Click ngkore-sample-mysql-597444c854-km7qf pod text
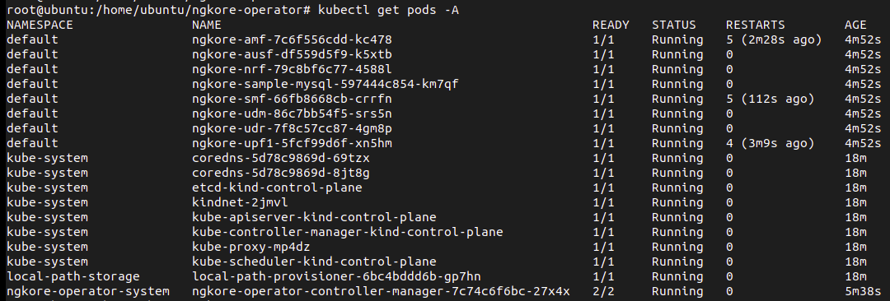The height and width of the screenshot is (301, 890). pyautogui.click(x=326, y=84)
